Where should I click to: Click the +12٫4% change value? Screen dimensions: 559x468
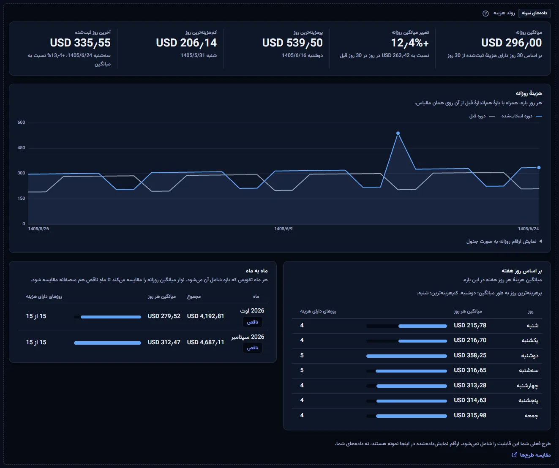(410, 43)
